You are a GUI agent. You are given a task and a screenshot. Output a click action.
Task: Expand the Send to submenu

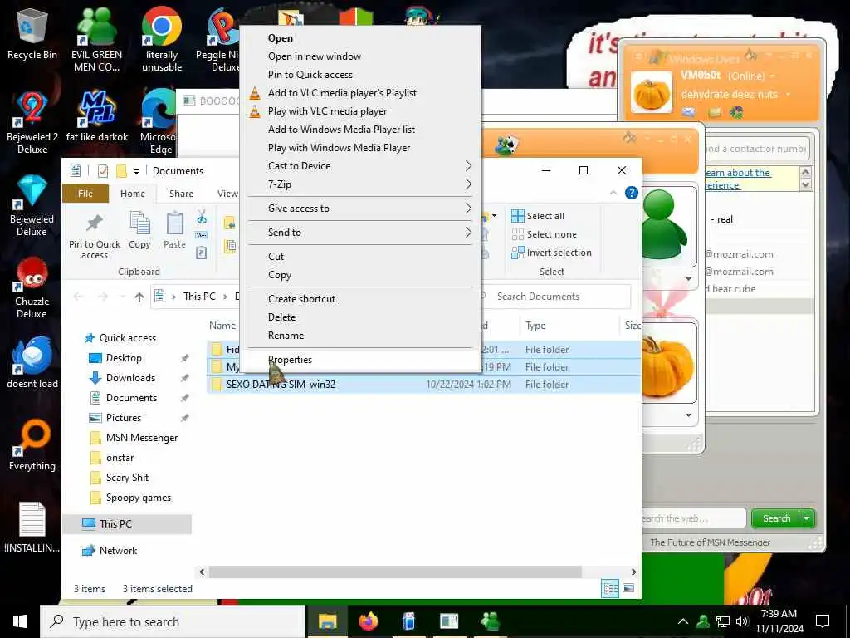click(x=360, y=233)
